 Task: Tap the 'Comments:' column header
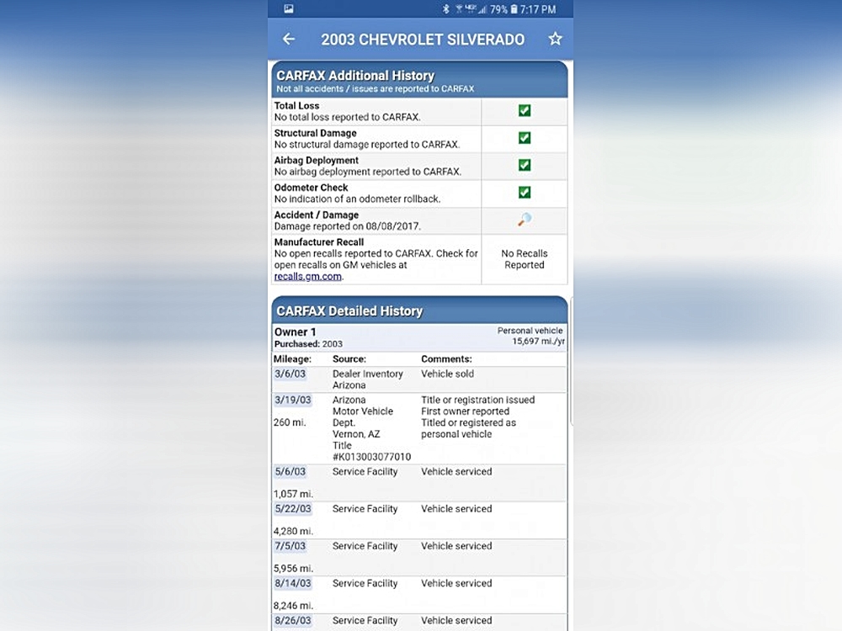tap(446, 359)
